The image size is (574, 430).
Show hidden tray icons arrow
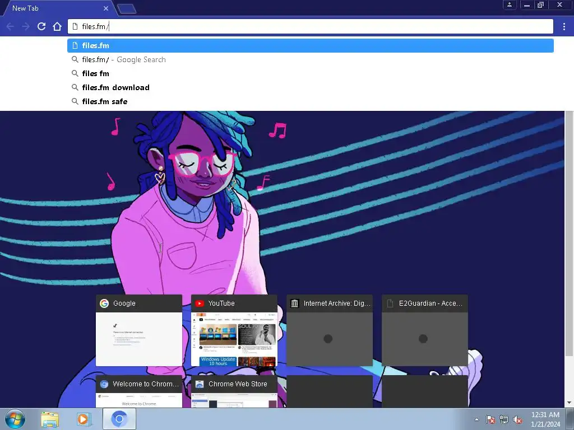coord(476,419)
